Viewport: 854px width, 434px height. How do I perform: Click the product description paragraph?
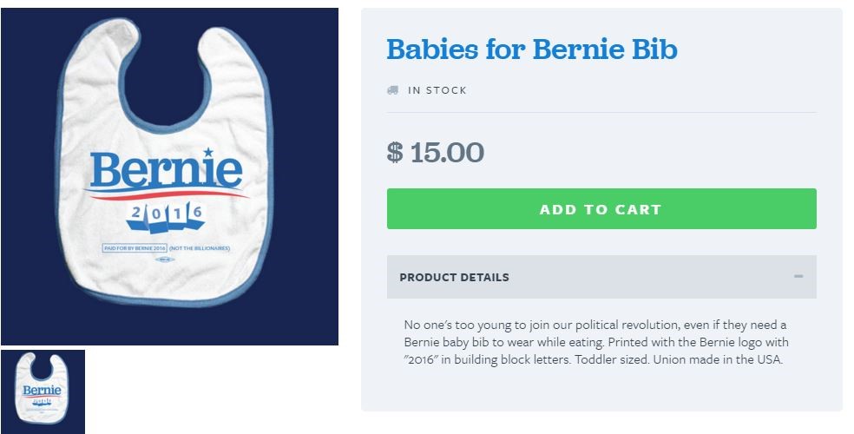[x=595, y=342]
